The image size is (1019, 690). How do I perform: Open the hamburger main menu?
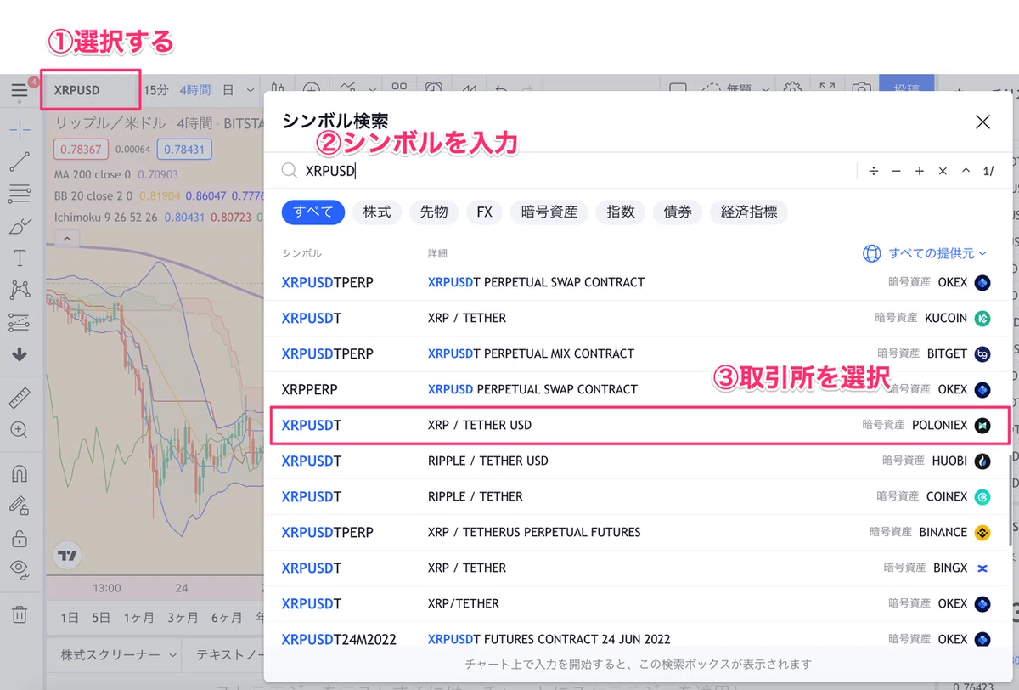tap(19, 90)
